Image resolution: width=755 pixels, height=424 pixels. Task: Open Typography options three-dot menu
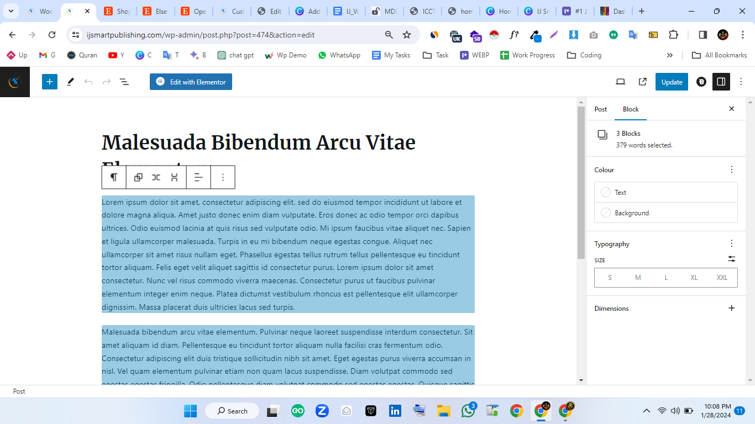(731, 243)
